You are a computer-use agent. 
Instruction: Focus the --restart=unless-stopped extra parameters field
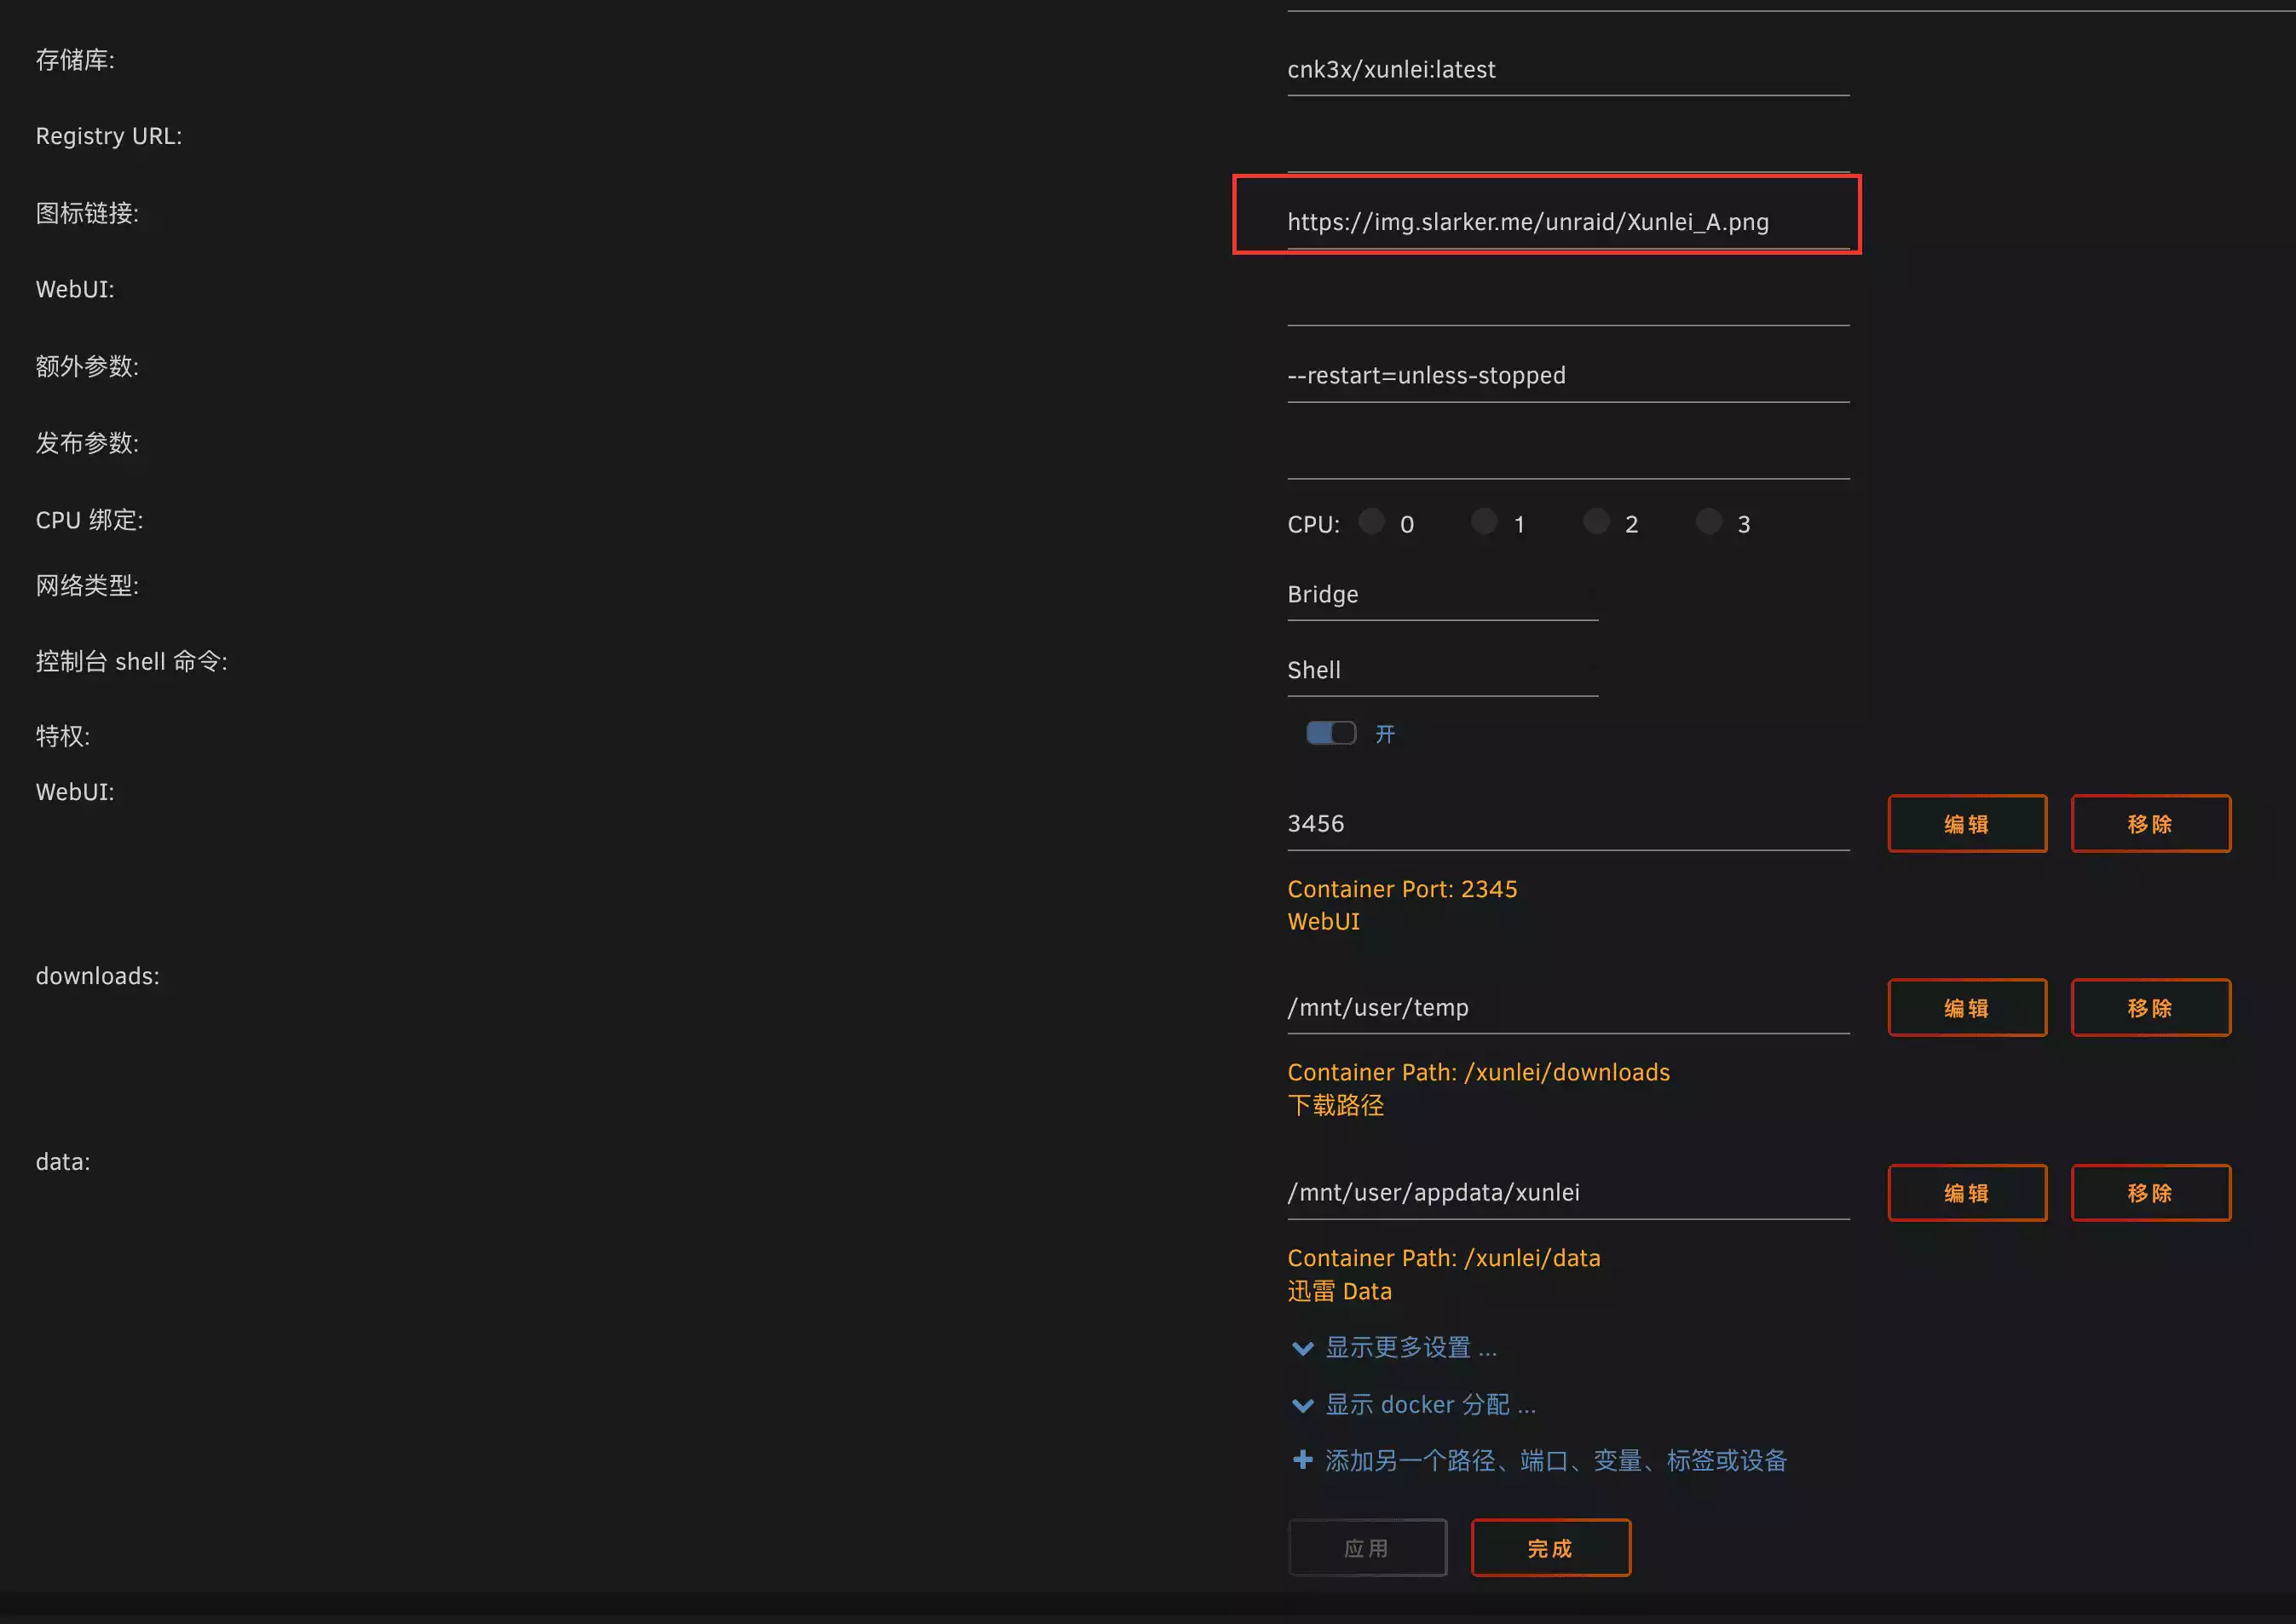tap(1567, 376)
